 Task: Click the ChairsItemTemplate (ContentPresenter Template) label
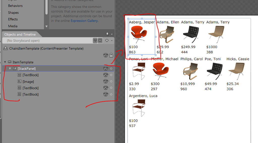coord(46,48)
